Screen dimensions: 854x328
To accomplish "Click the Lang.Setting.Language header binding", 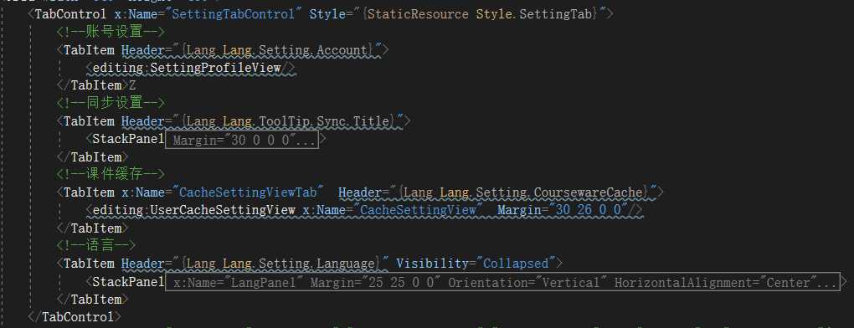I will point(281,264).
